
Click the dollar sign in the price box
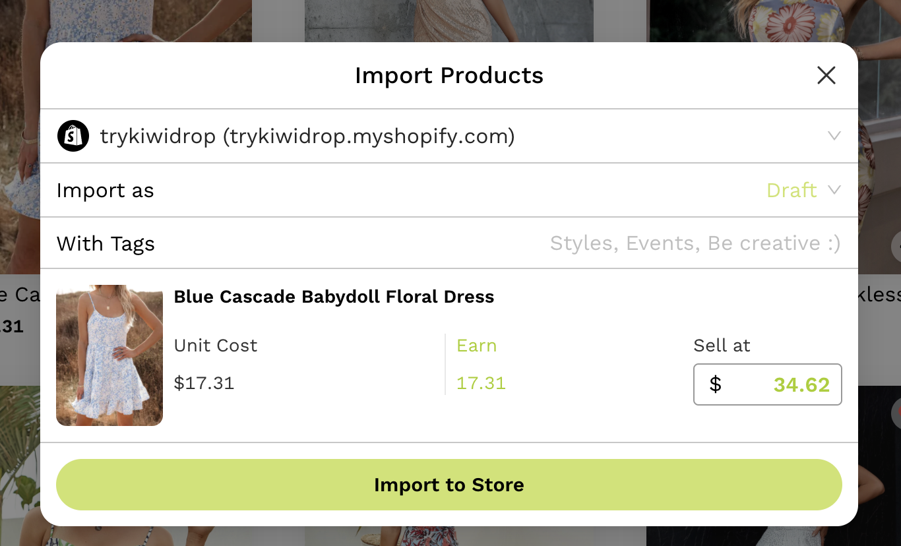click(716, 384)
